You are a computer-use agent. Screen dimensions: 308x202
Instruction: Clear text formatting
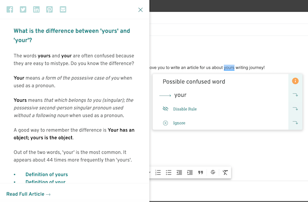[225, 172]
